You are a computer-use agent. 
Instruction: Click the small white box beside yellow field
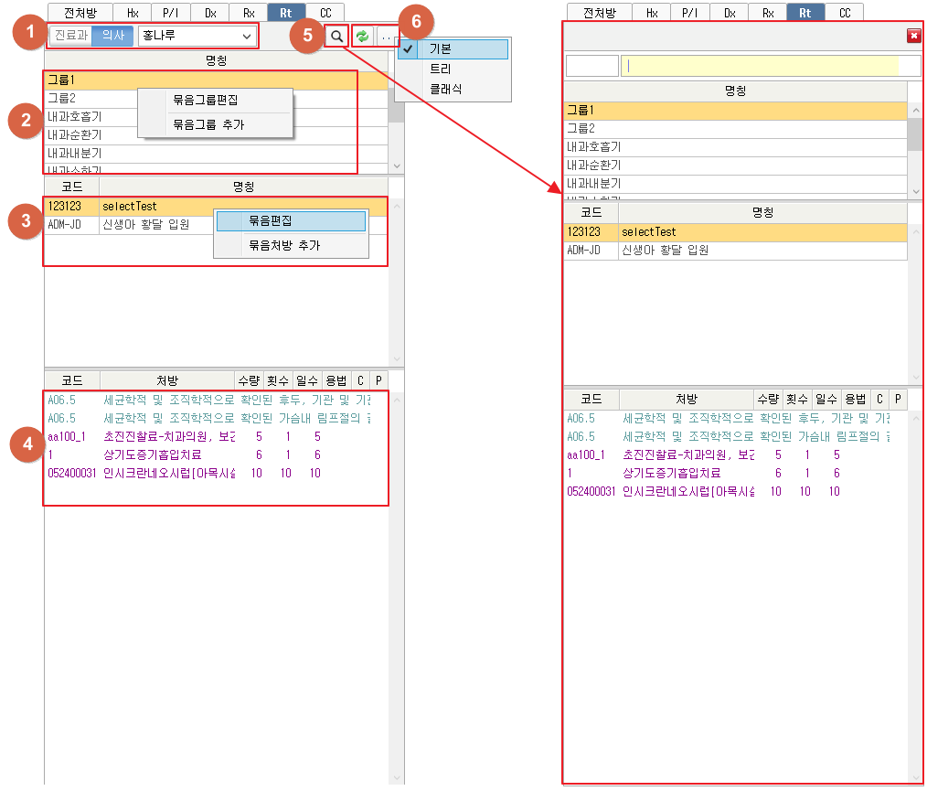591,66
